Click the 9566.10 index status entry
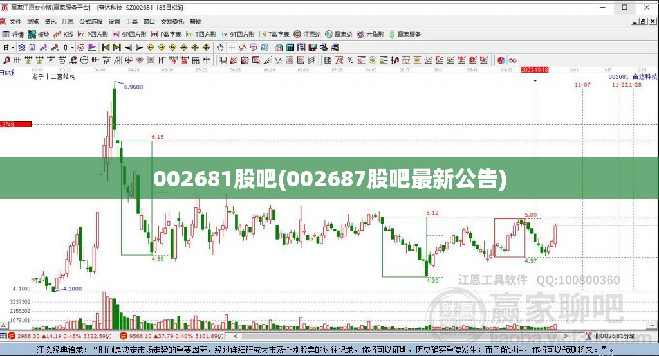 point(172,336)
